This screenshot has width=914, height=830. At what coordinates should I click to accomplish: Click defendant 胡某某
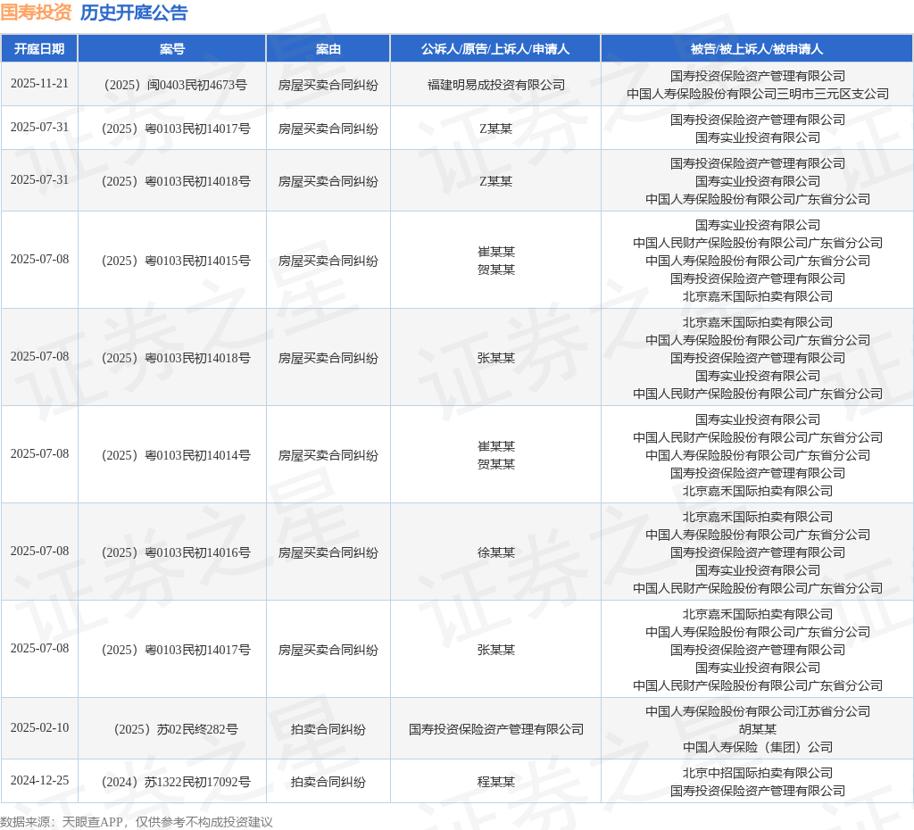click(x=757, y=729)
